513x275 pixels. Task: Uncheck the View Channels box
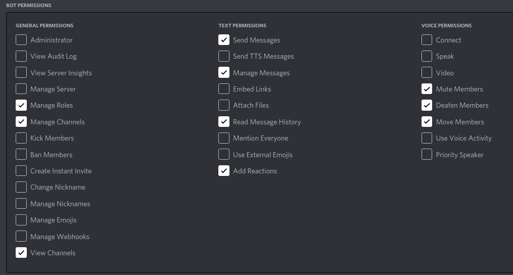tap(21, 253)
